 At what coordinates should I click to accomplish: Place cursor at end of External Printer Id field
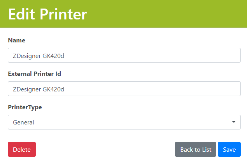pyautogui.click(x=156, y=89)
